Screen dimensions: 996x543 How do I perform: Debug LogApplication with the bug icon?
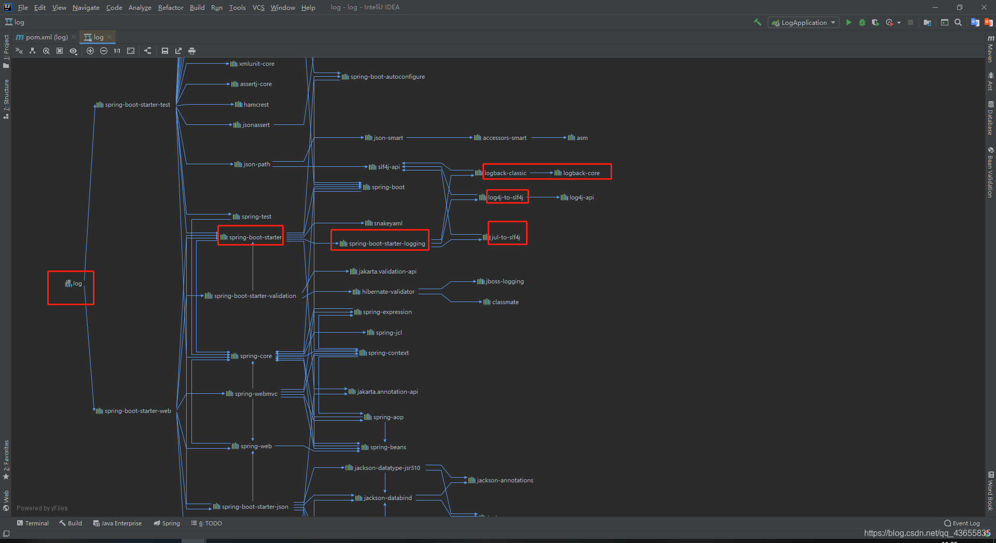862,22
